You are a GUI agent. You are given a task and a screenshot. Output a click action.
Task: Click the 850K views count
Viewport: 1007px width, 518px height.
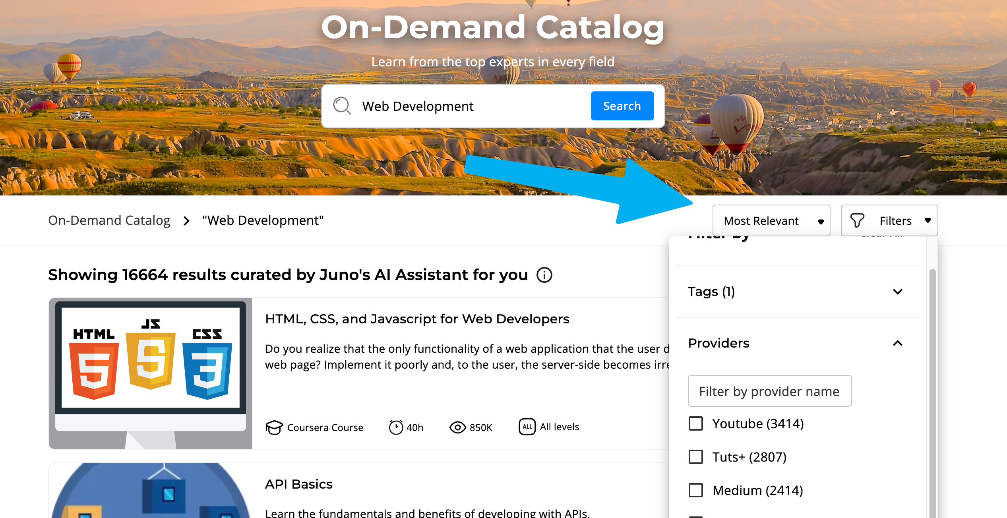click(x=481, y=427)
